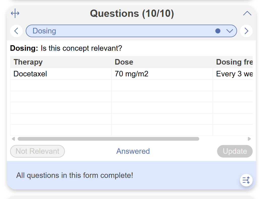Click the Update button

(235, 151)
